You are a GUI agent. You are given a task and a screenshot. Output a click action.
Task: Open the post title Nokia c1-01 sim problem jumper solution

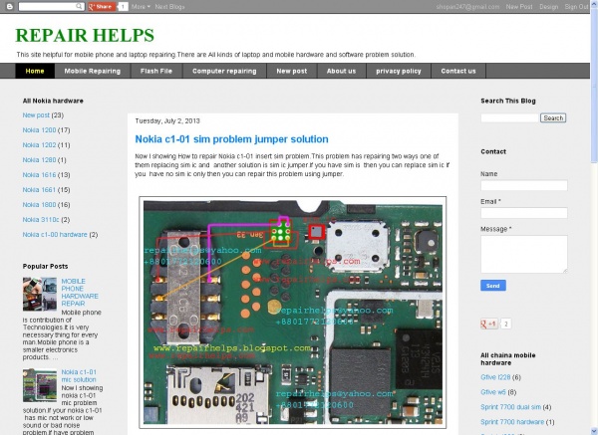(231, 139)
